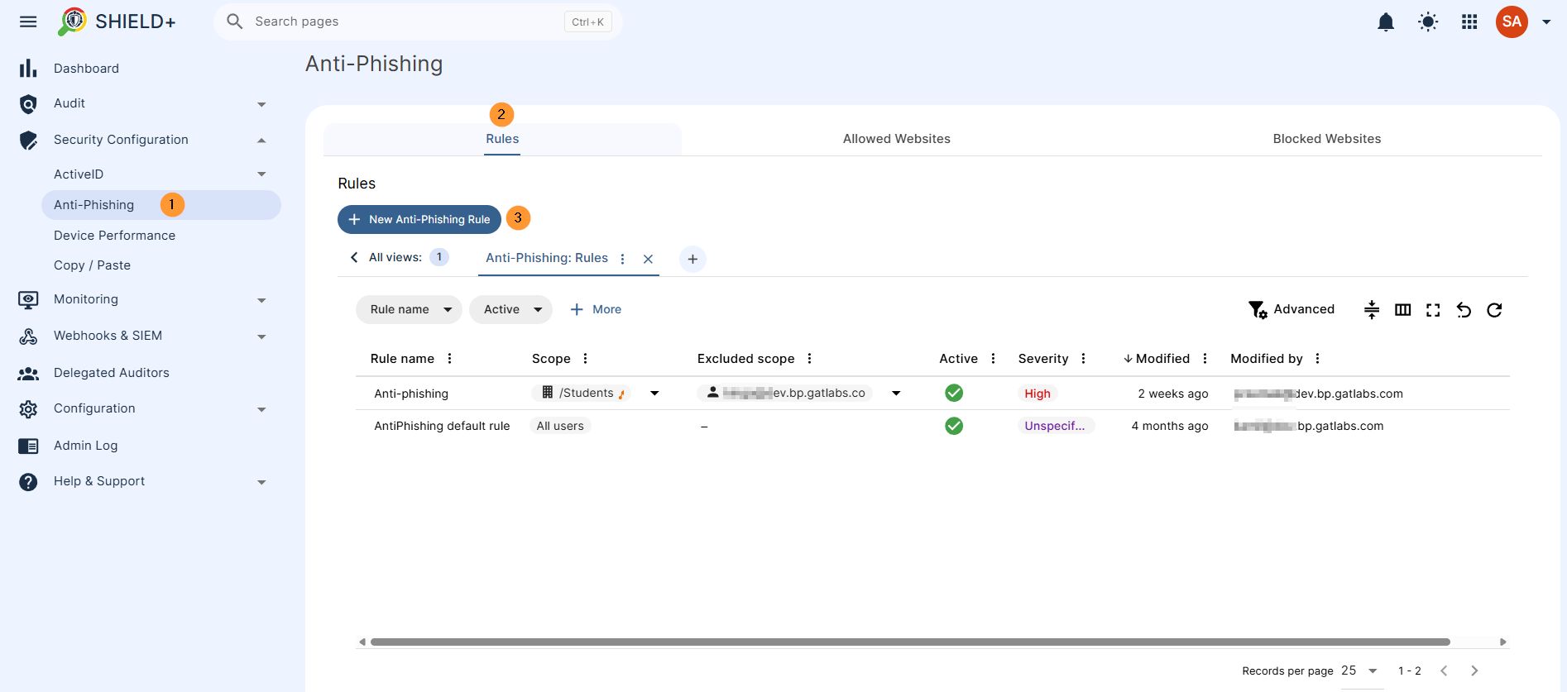Enter fullscreen table view
This screenshot has width=1567, height=692.
tap(1433, 310)
